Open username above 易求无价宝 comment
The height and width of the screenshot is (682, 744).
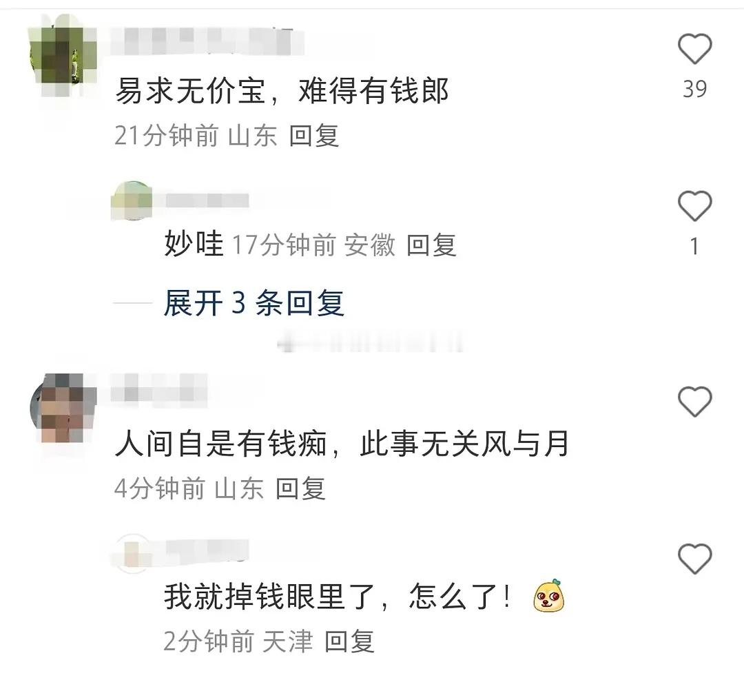pyautogui.click(x=207, y=41)
